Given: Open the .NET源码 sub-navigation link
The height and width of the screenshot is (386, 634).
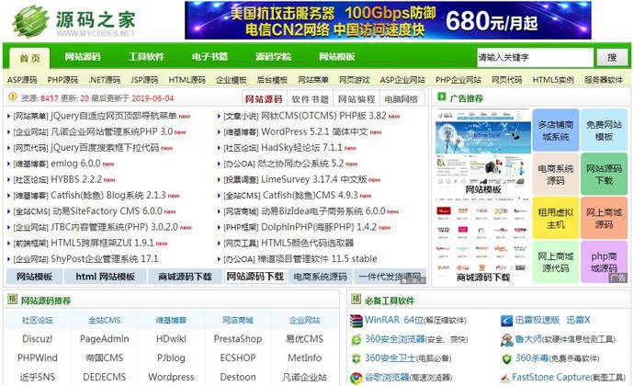Looking at the screenshot, I should (105, 80).
